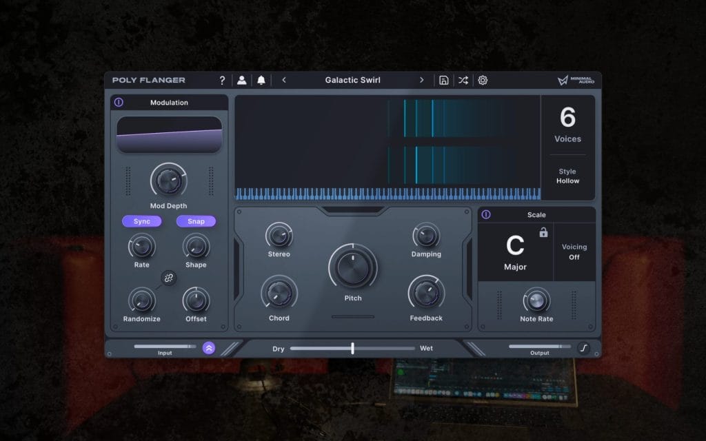706x441 pixels.
Task: Click the Galactic Swirl preset name
Action: [x=353, y=80]
